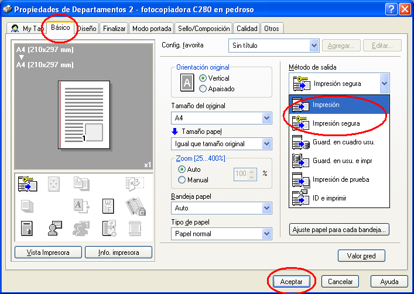
Task: Click the greyed tilted page with padlock icon
Action: pyautogui.click(x=135, y=206)
